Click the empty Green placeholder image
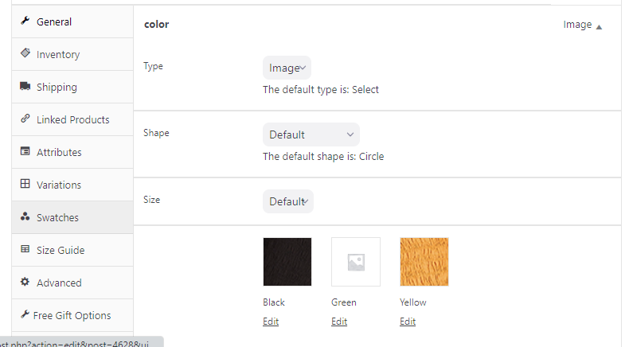Image resolution: width=629 pixels, height=347 pixels. tap(356, 262)
